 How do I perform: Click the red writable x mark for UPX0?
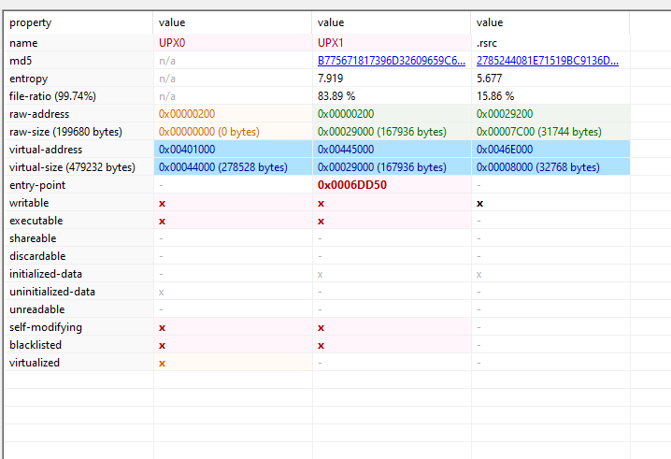click(163, 203)
